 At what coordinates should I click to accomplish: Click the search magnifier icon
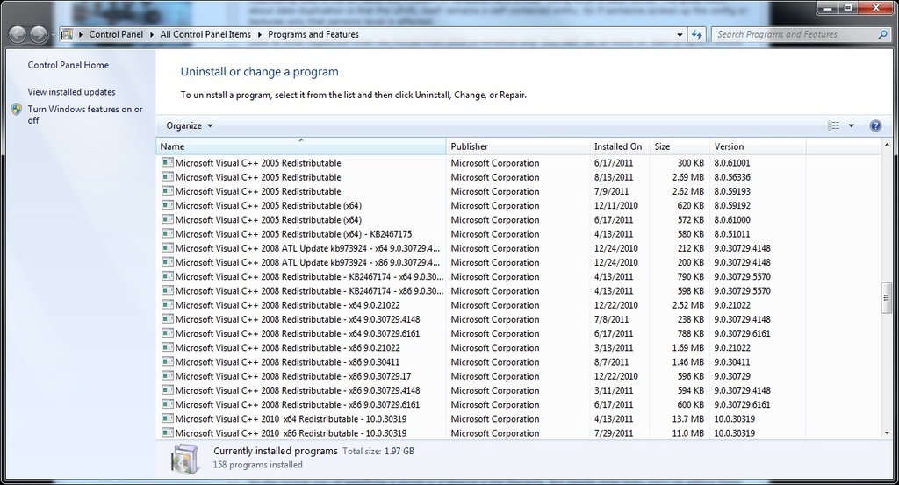(882, 35)
